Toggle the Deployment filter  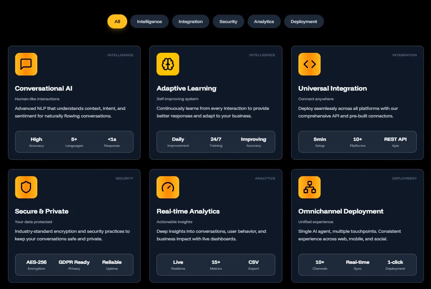click(304, 21)
